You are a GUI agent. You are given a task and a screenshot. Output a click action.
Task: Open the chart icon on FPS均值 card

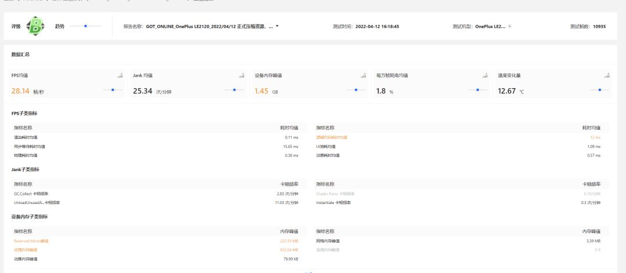[120, 75]
